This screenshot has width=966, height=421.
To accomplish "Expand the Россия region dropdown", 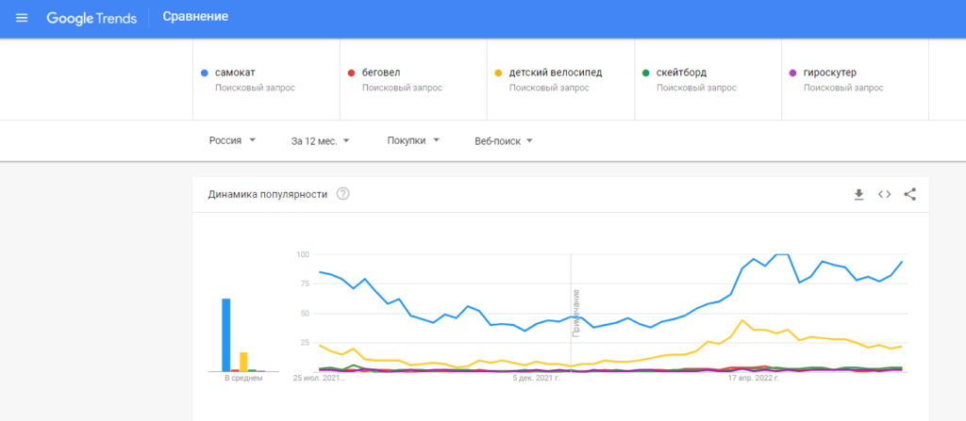I will [x=232, y=140].
